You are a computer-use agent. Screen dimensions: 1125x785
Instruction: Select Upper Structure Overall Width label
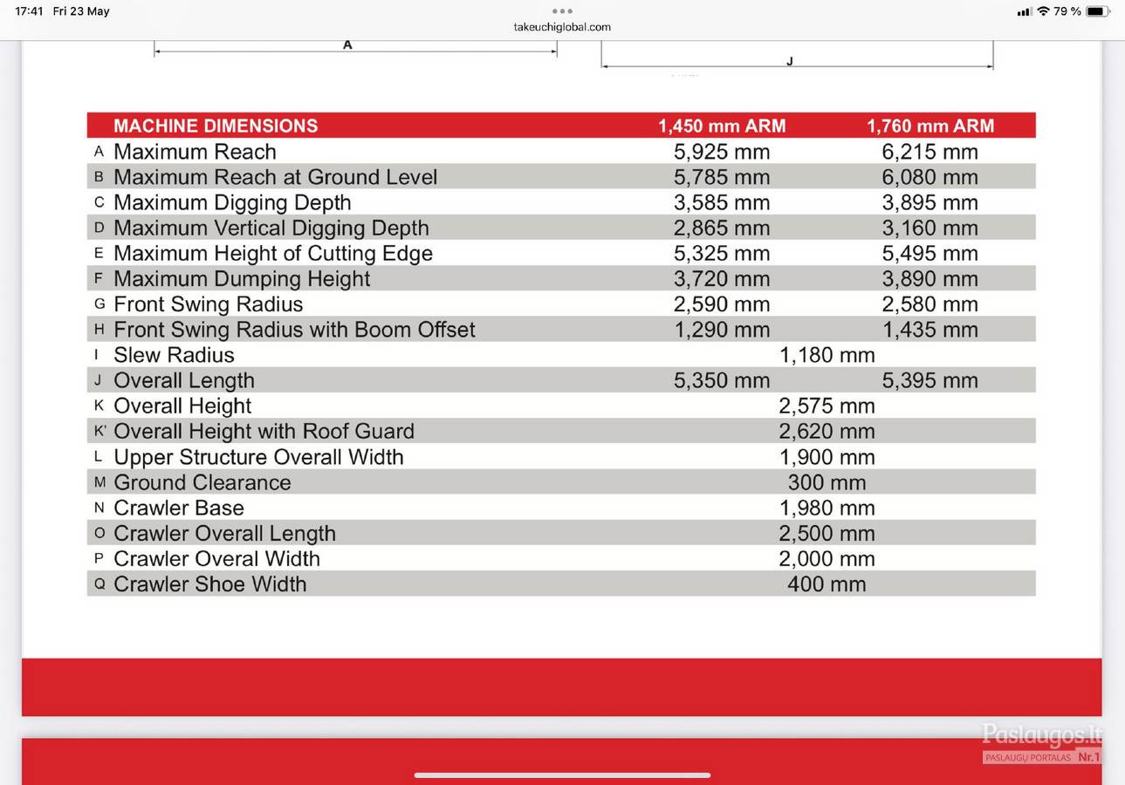tap(258, 457)
